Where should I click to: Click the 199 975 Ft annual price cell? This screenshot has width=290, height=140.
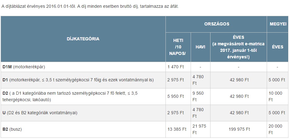(238, 129)
